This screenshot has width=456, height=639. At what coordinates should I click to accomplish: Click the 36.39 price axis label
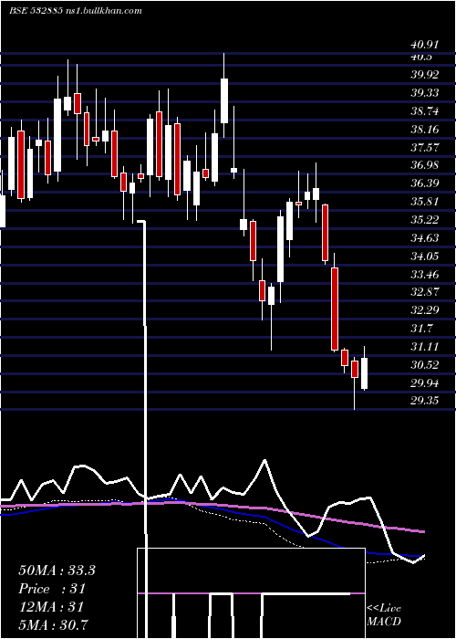pos(425,183)
